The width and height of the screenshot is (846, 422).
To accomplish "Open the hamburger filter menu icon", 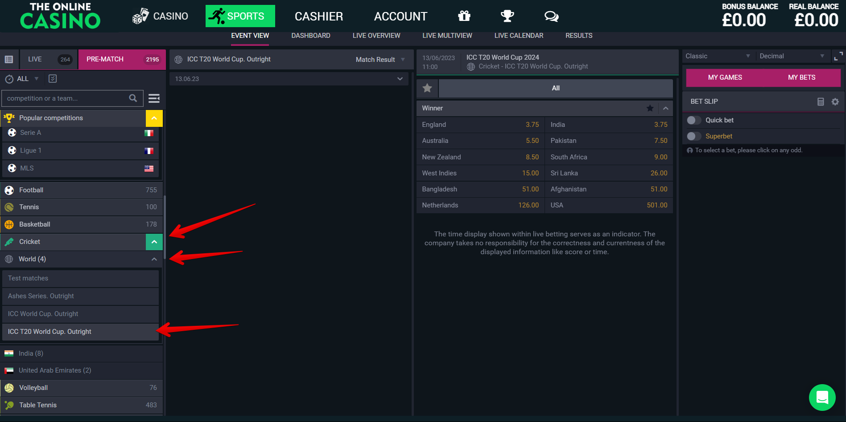I will coord(154,98).
